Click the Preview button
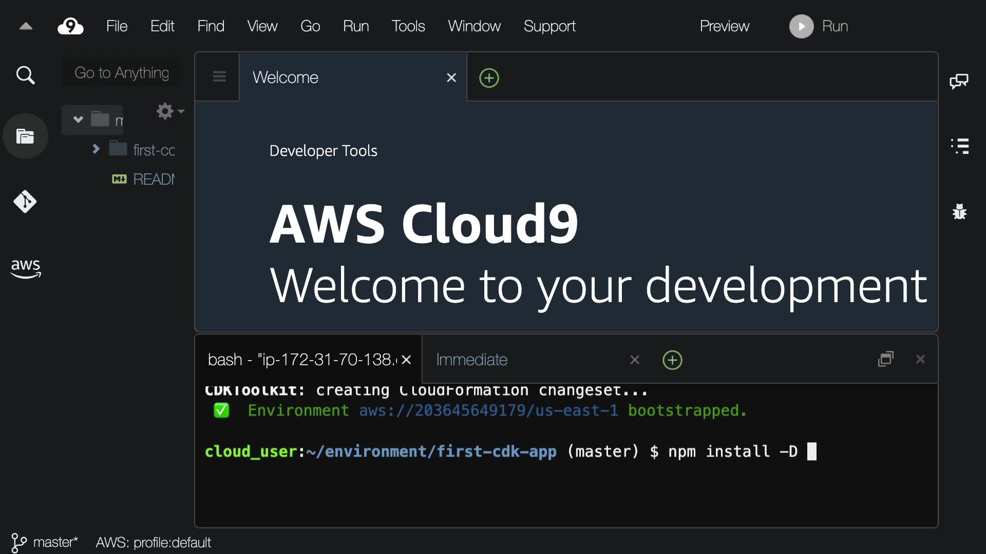This screenshot has height=554, width=986. [724, 26]
